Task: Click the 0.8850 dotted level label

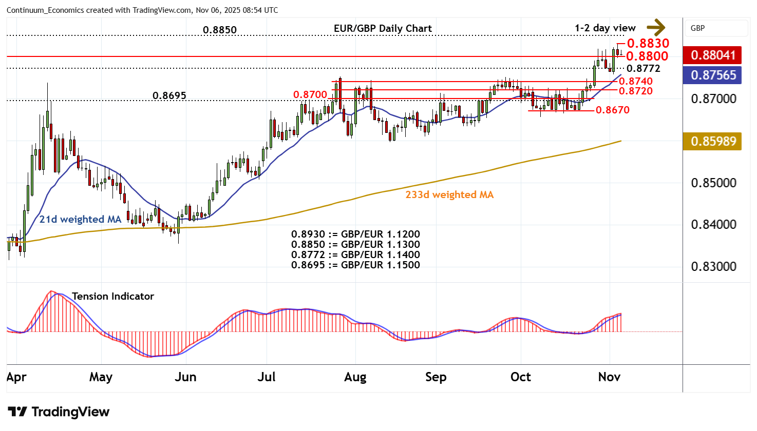Action: [x=220, y=30]
